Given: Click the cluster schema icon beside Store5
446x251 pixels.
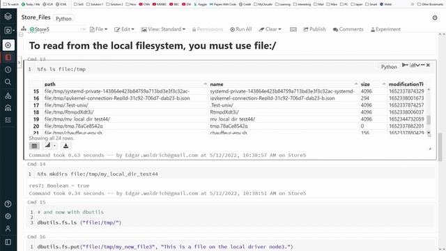Looking at the screenshot, I should point(24,29).
